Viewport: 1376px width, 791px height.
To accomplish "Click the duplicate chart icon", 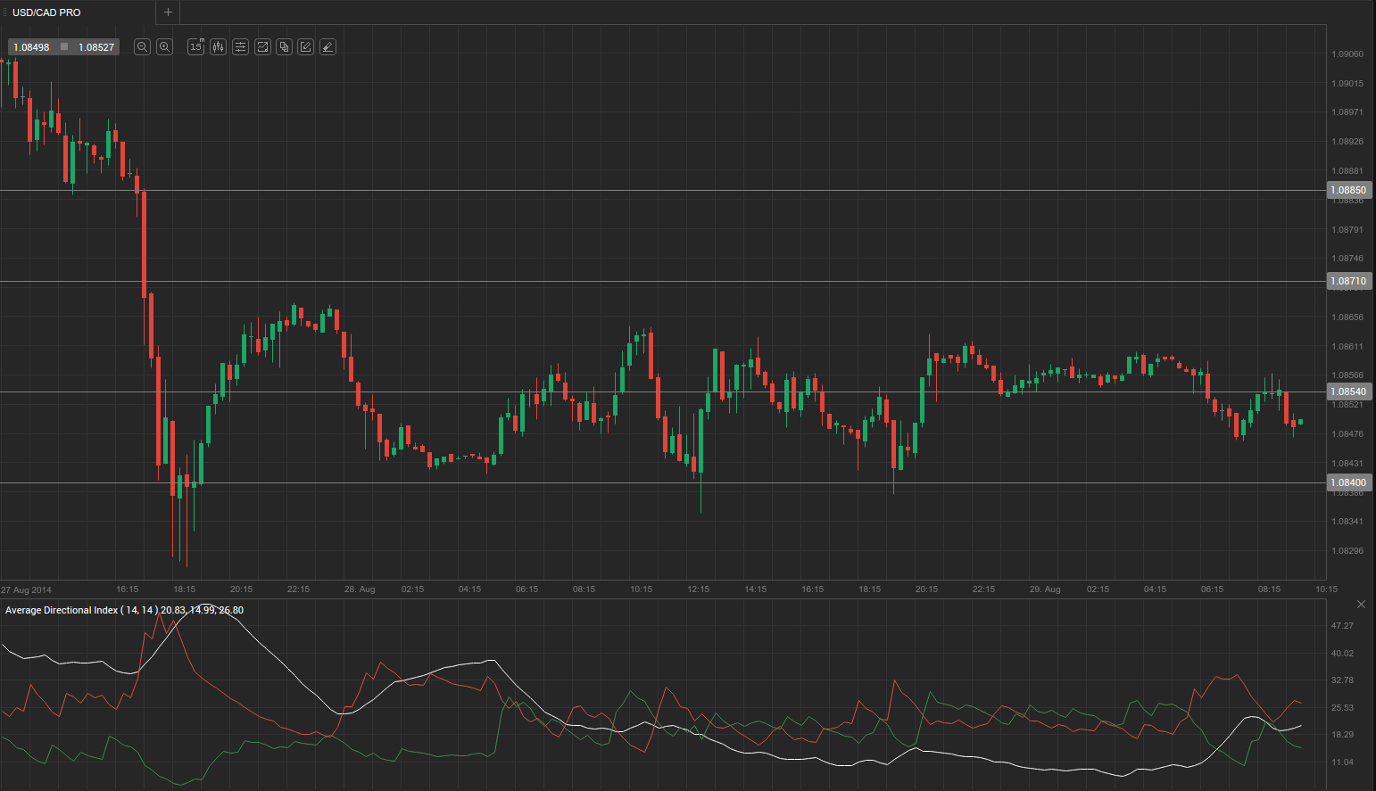I will (x=285, y=47).
